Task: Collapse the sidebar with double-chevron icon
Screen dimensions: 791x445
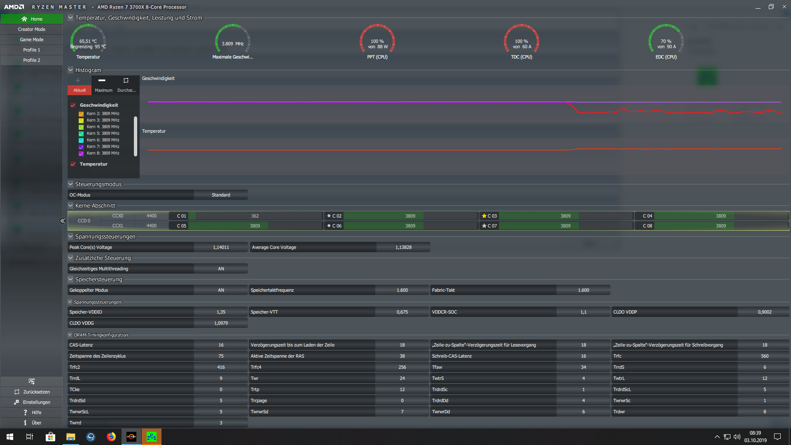Action: click(63, 221)
